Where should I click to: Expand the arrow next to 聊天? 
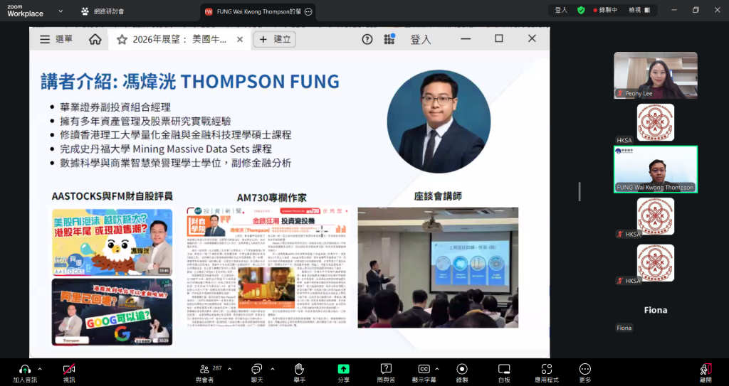(271, 369)
